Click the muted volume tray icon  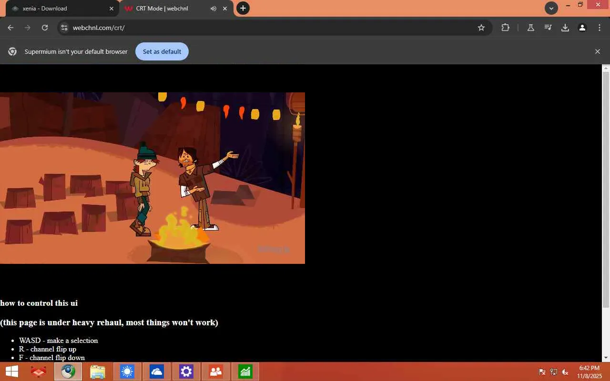565,372
